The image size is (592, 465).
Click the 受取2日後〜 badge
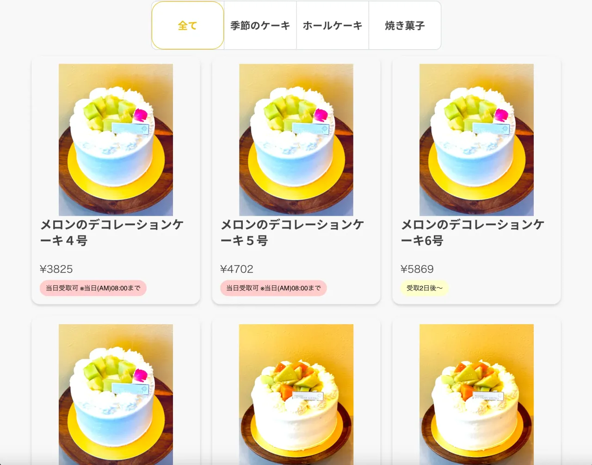[x=425, y=288]
